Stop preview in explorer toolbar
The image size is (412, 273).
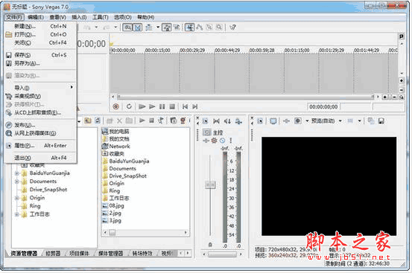(x=151, y=121)
